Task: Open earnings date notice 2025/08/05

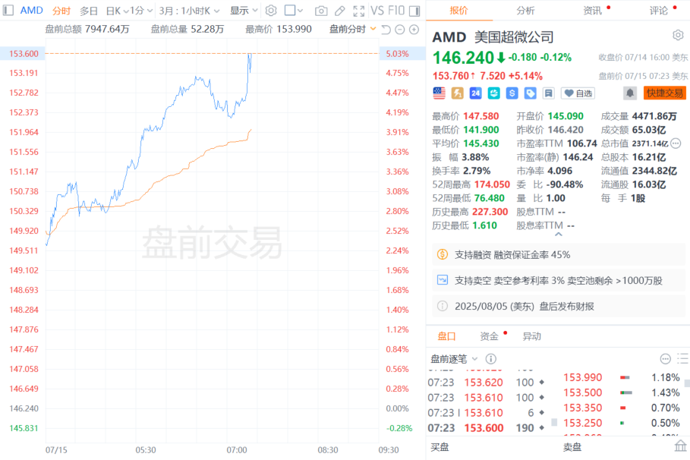Action: tap(559, 306)
